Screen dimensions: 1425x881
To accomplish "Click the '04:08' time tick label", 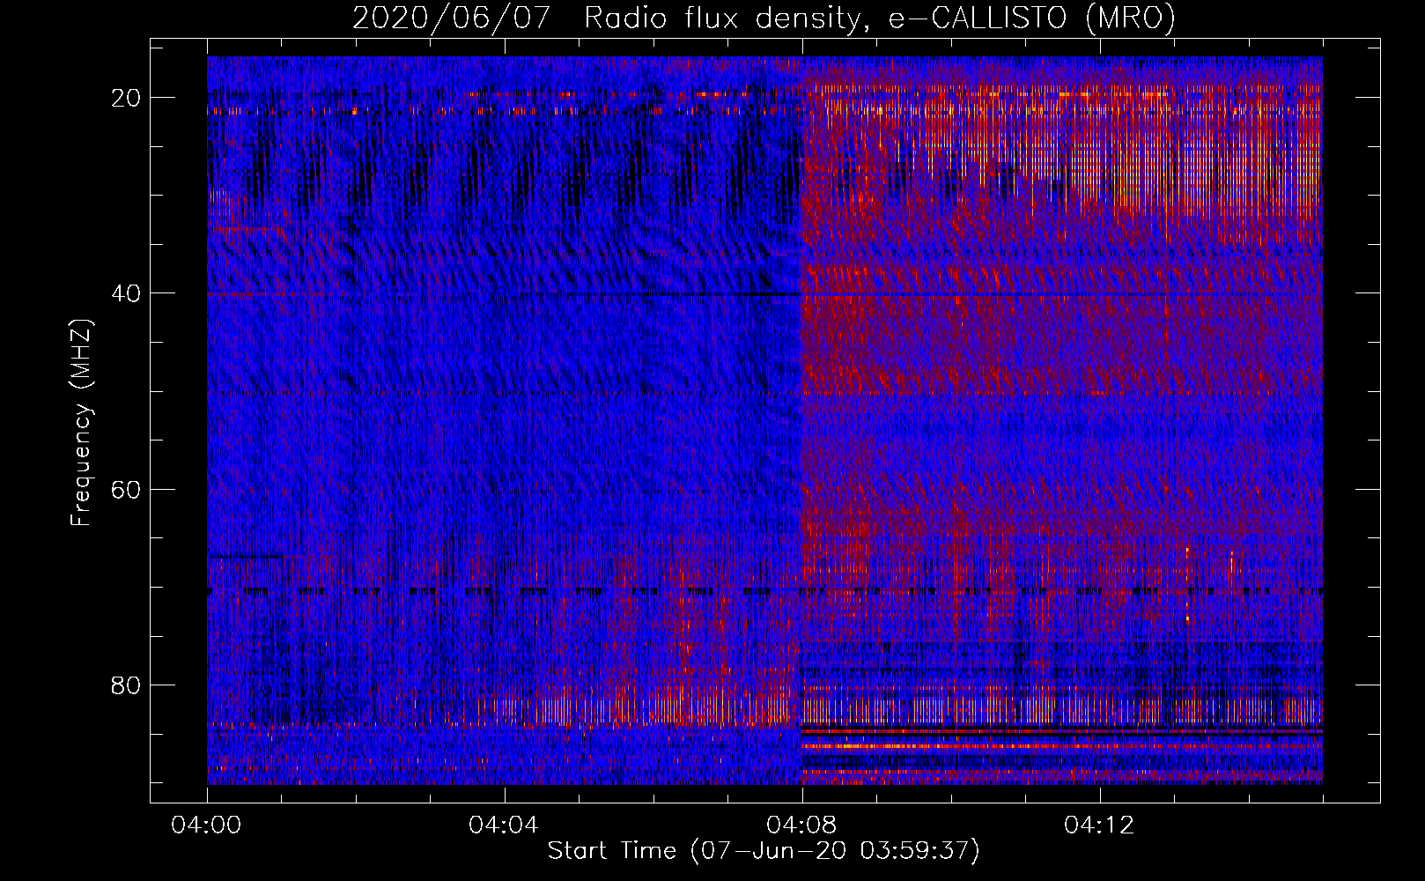I will point(801,825).
